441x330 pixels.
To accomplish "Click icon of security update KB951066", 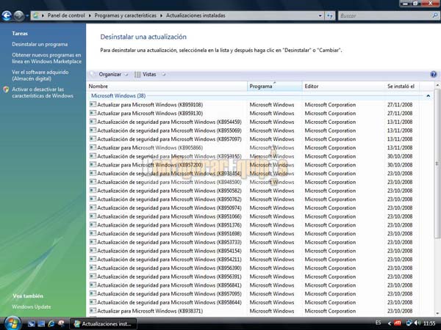I will click(93, 216).
